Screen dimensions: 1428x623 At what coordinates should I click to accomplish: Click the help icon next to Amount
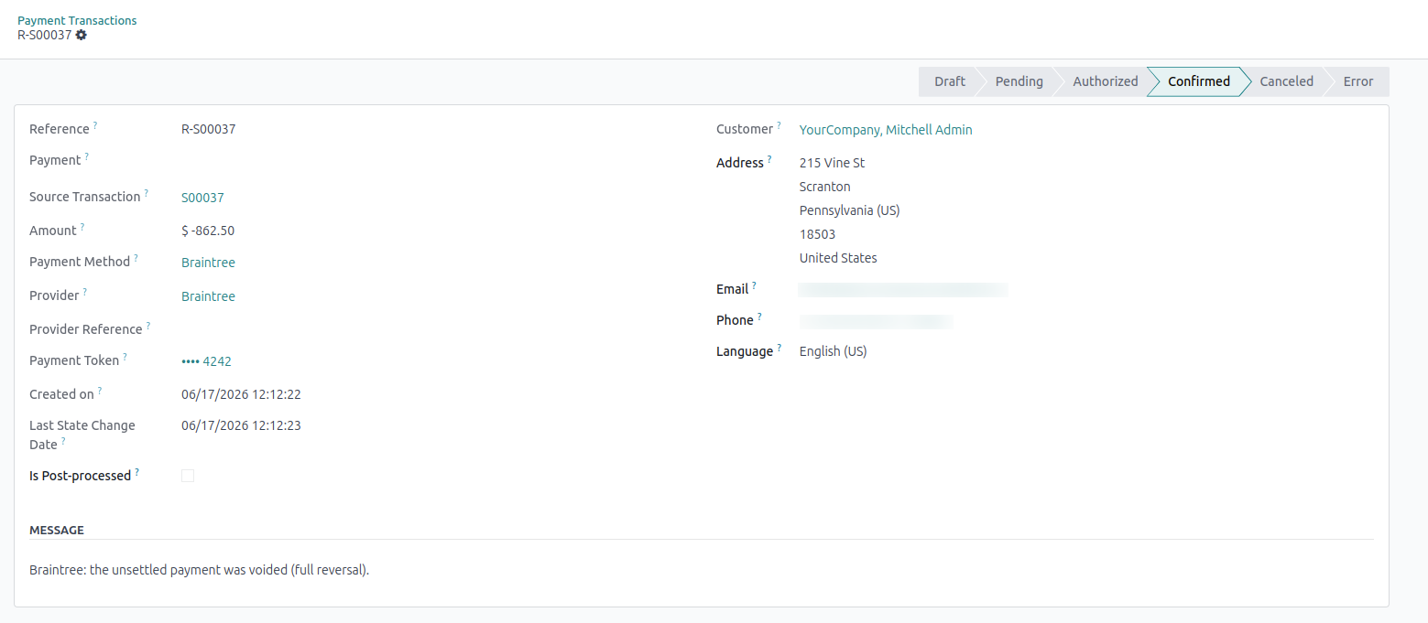point(82,226)
